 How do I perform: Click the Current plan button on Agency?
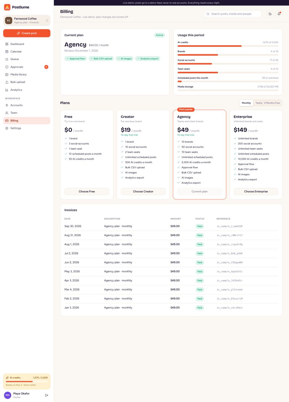(200, 192)
